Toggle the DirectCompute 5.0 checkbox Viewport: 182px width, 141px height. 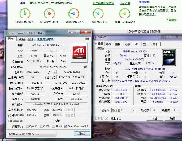pyautogui.click(x=66, y=126)
